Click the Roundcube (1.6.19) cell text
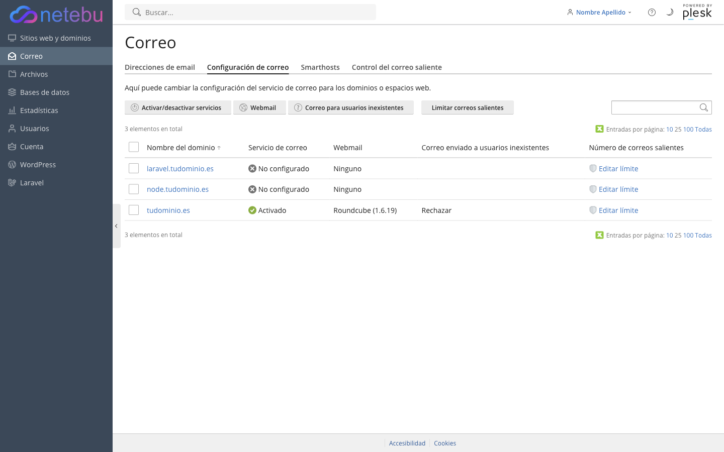Viewport: 724px width, 452px height. 365,210
